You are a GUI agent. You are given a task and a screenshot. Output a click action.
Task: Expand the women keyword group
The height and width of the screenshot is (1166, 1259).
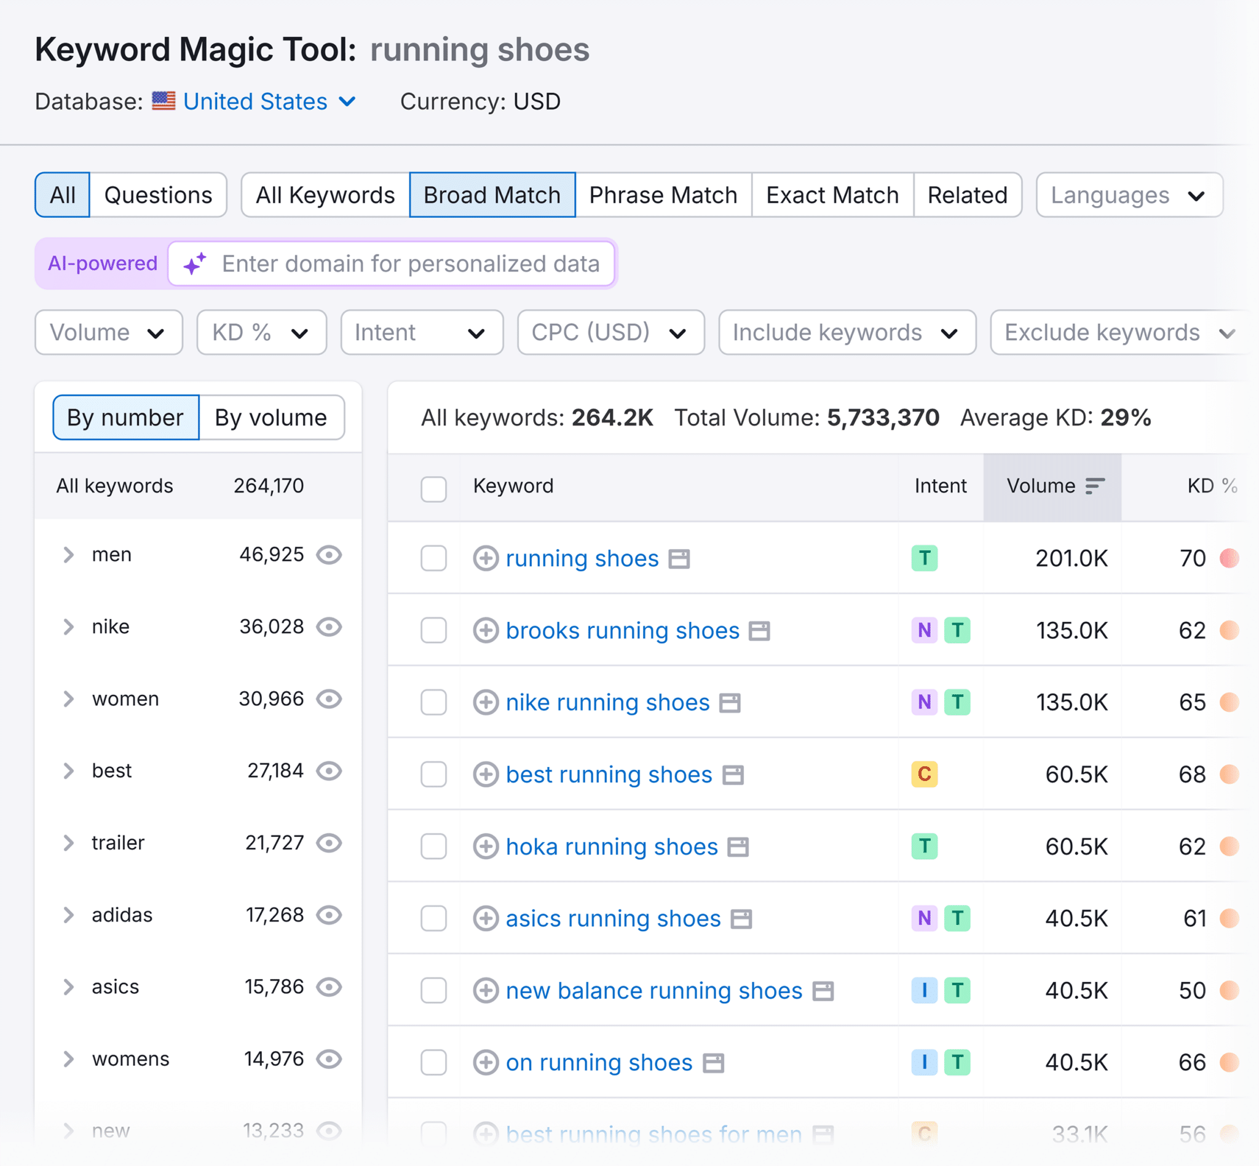pyautogui.click(x=69, y=699)
